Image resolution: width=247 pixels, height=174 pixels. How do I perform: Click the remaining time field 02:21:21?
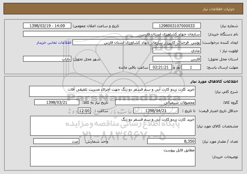point(160,67)
